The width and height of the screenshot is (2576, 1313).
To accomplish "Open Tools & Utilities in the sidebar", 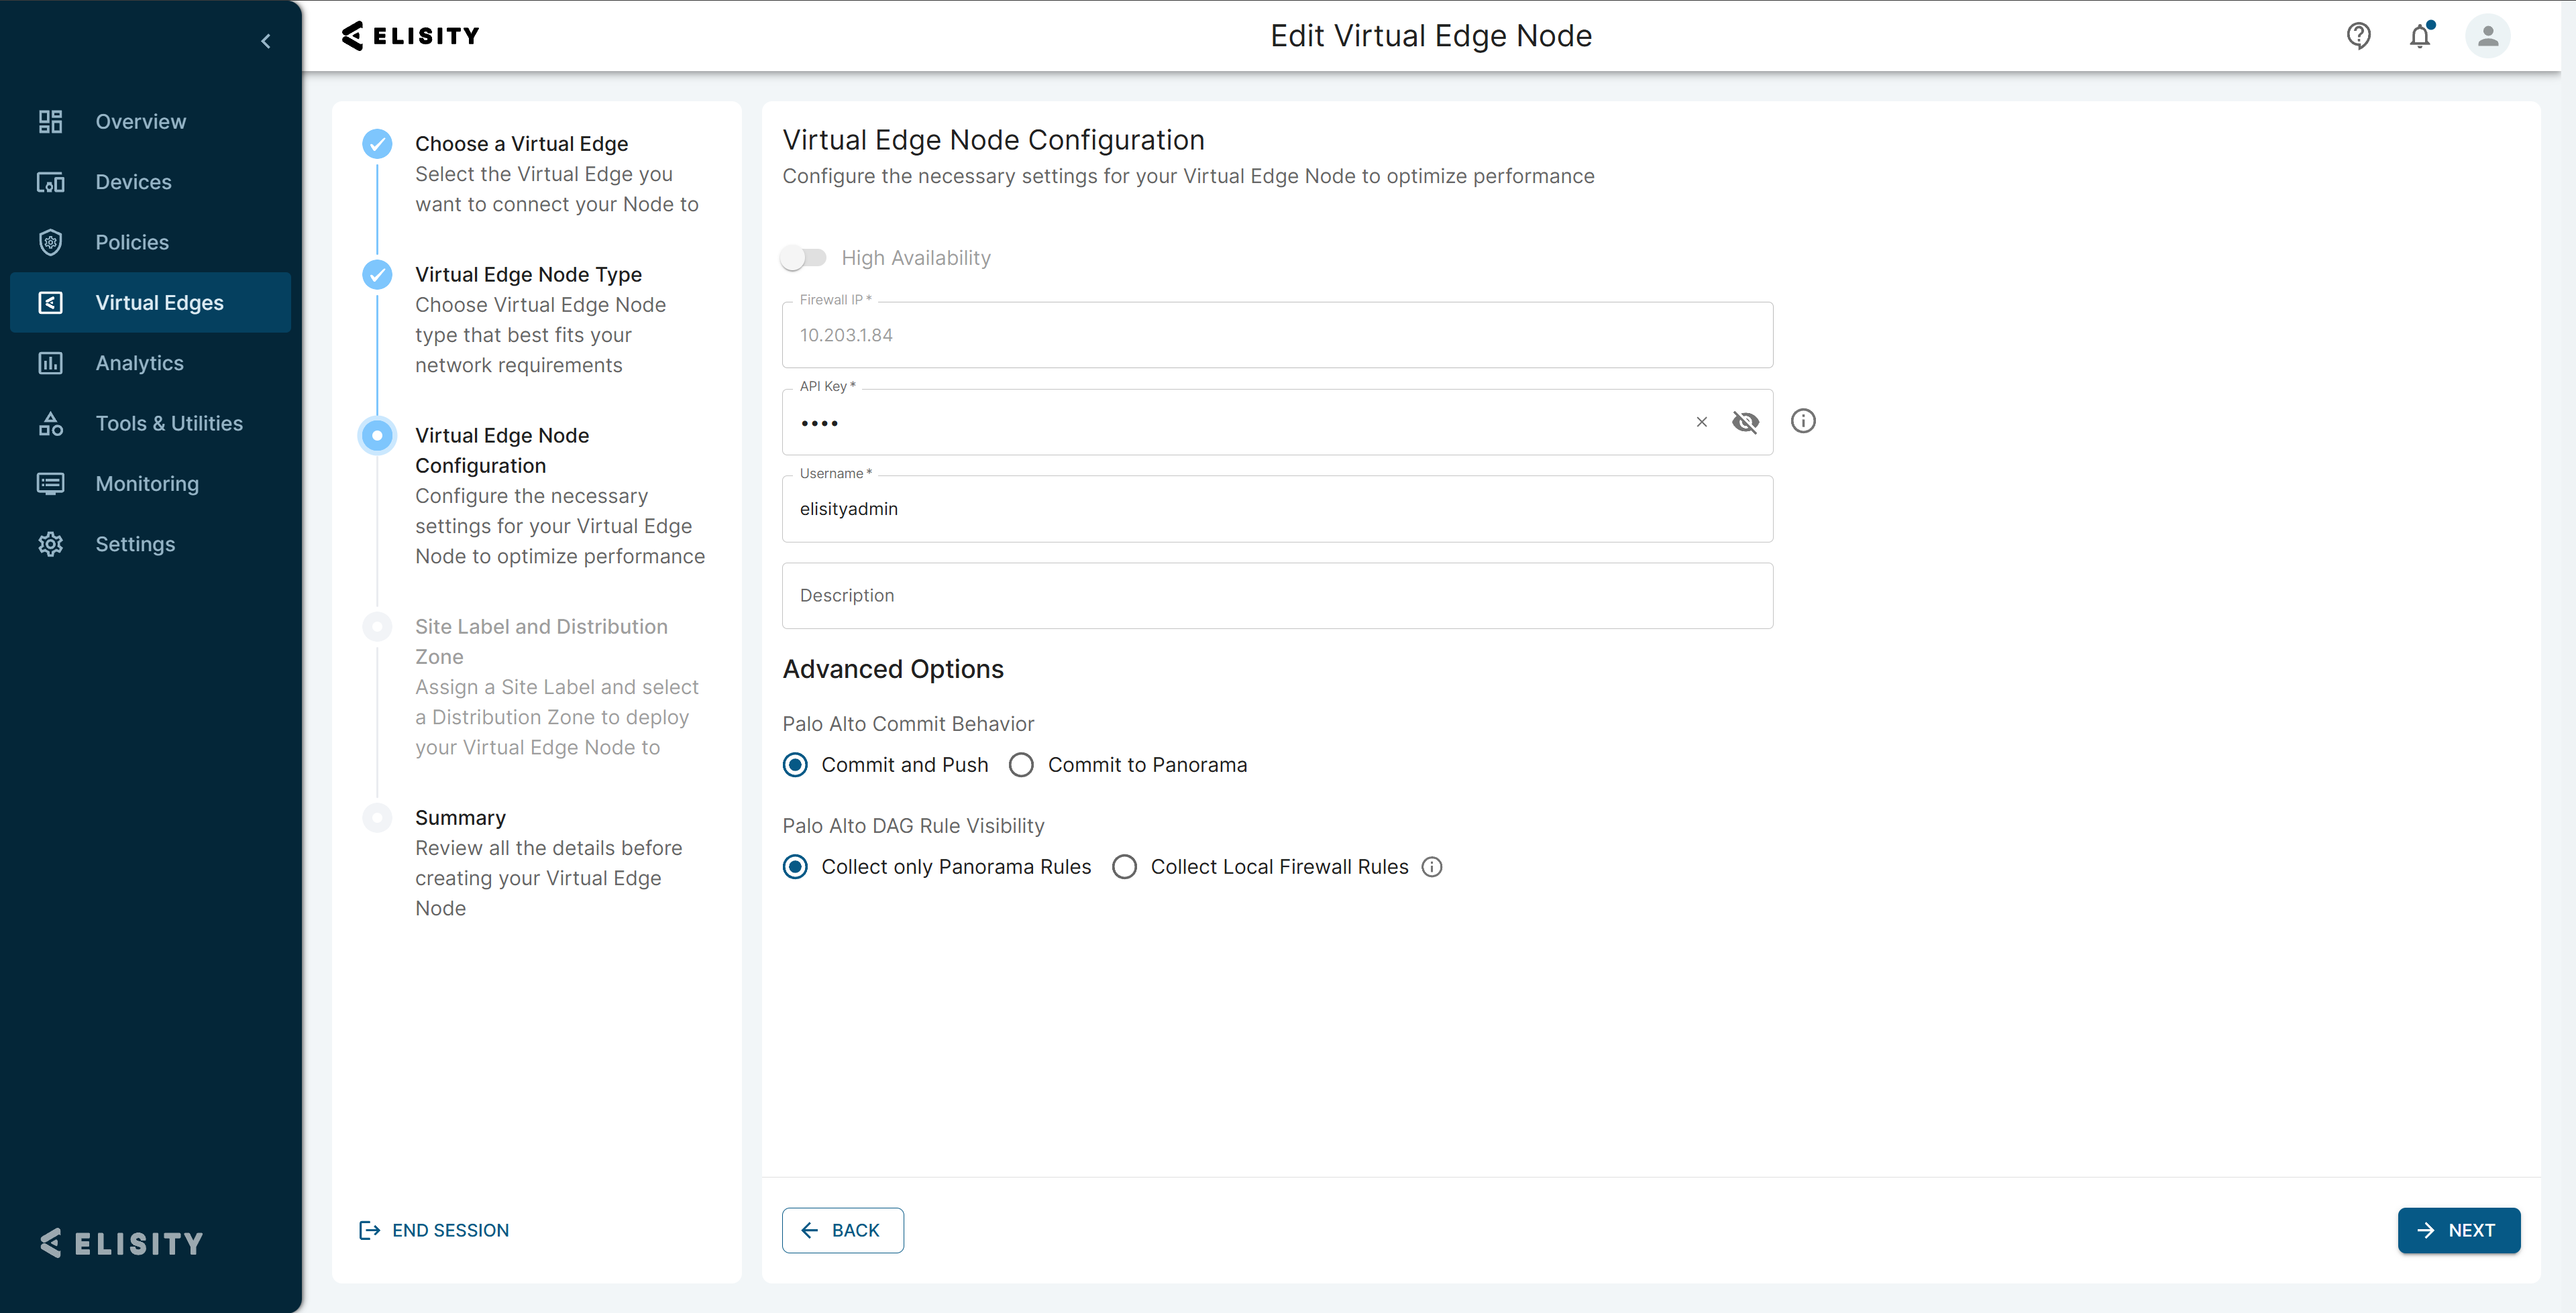I will (150, 423).
